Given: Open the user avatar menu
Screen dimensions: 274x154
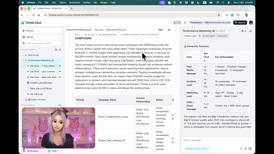Looking at the screenshot, I should tap(251, 23).
